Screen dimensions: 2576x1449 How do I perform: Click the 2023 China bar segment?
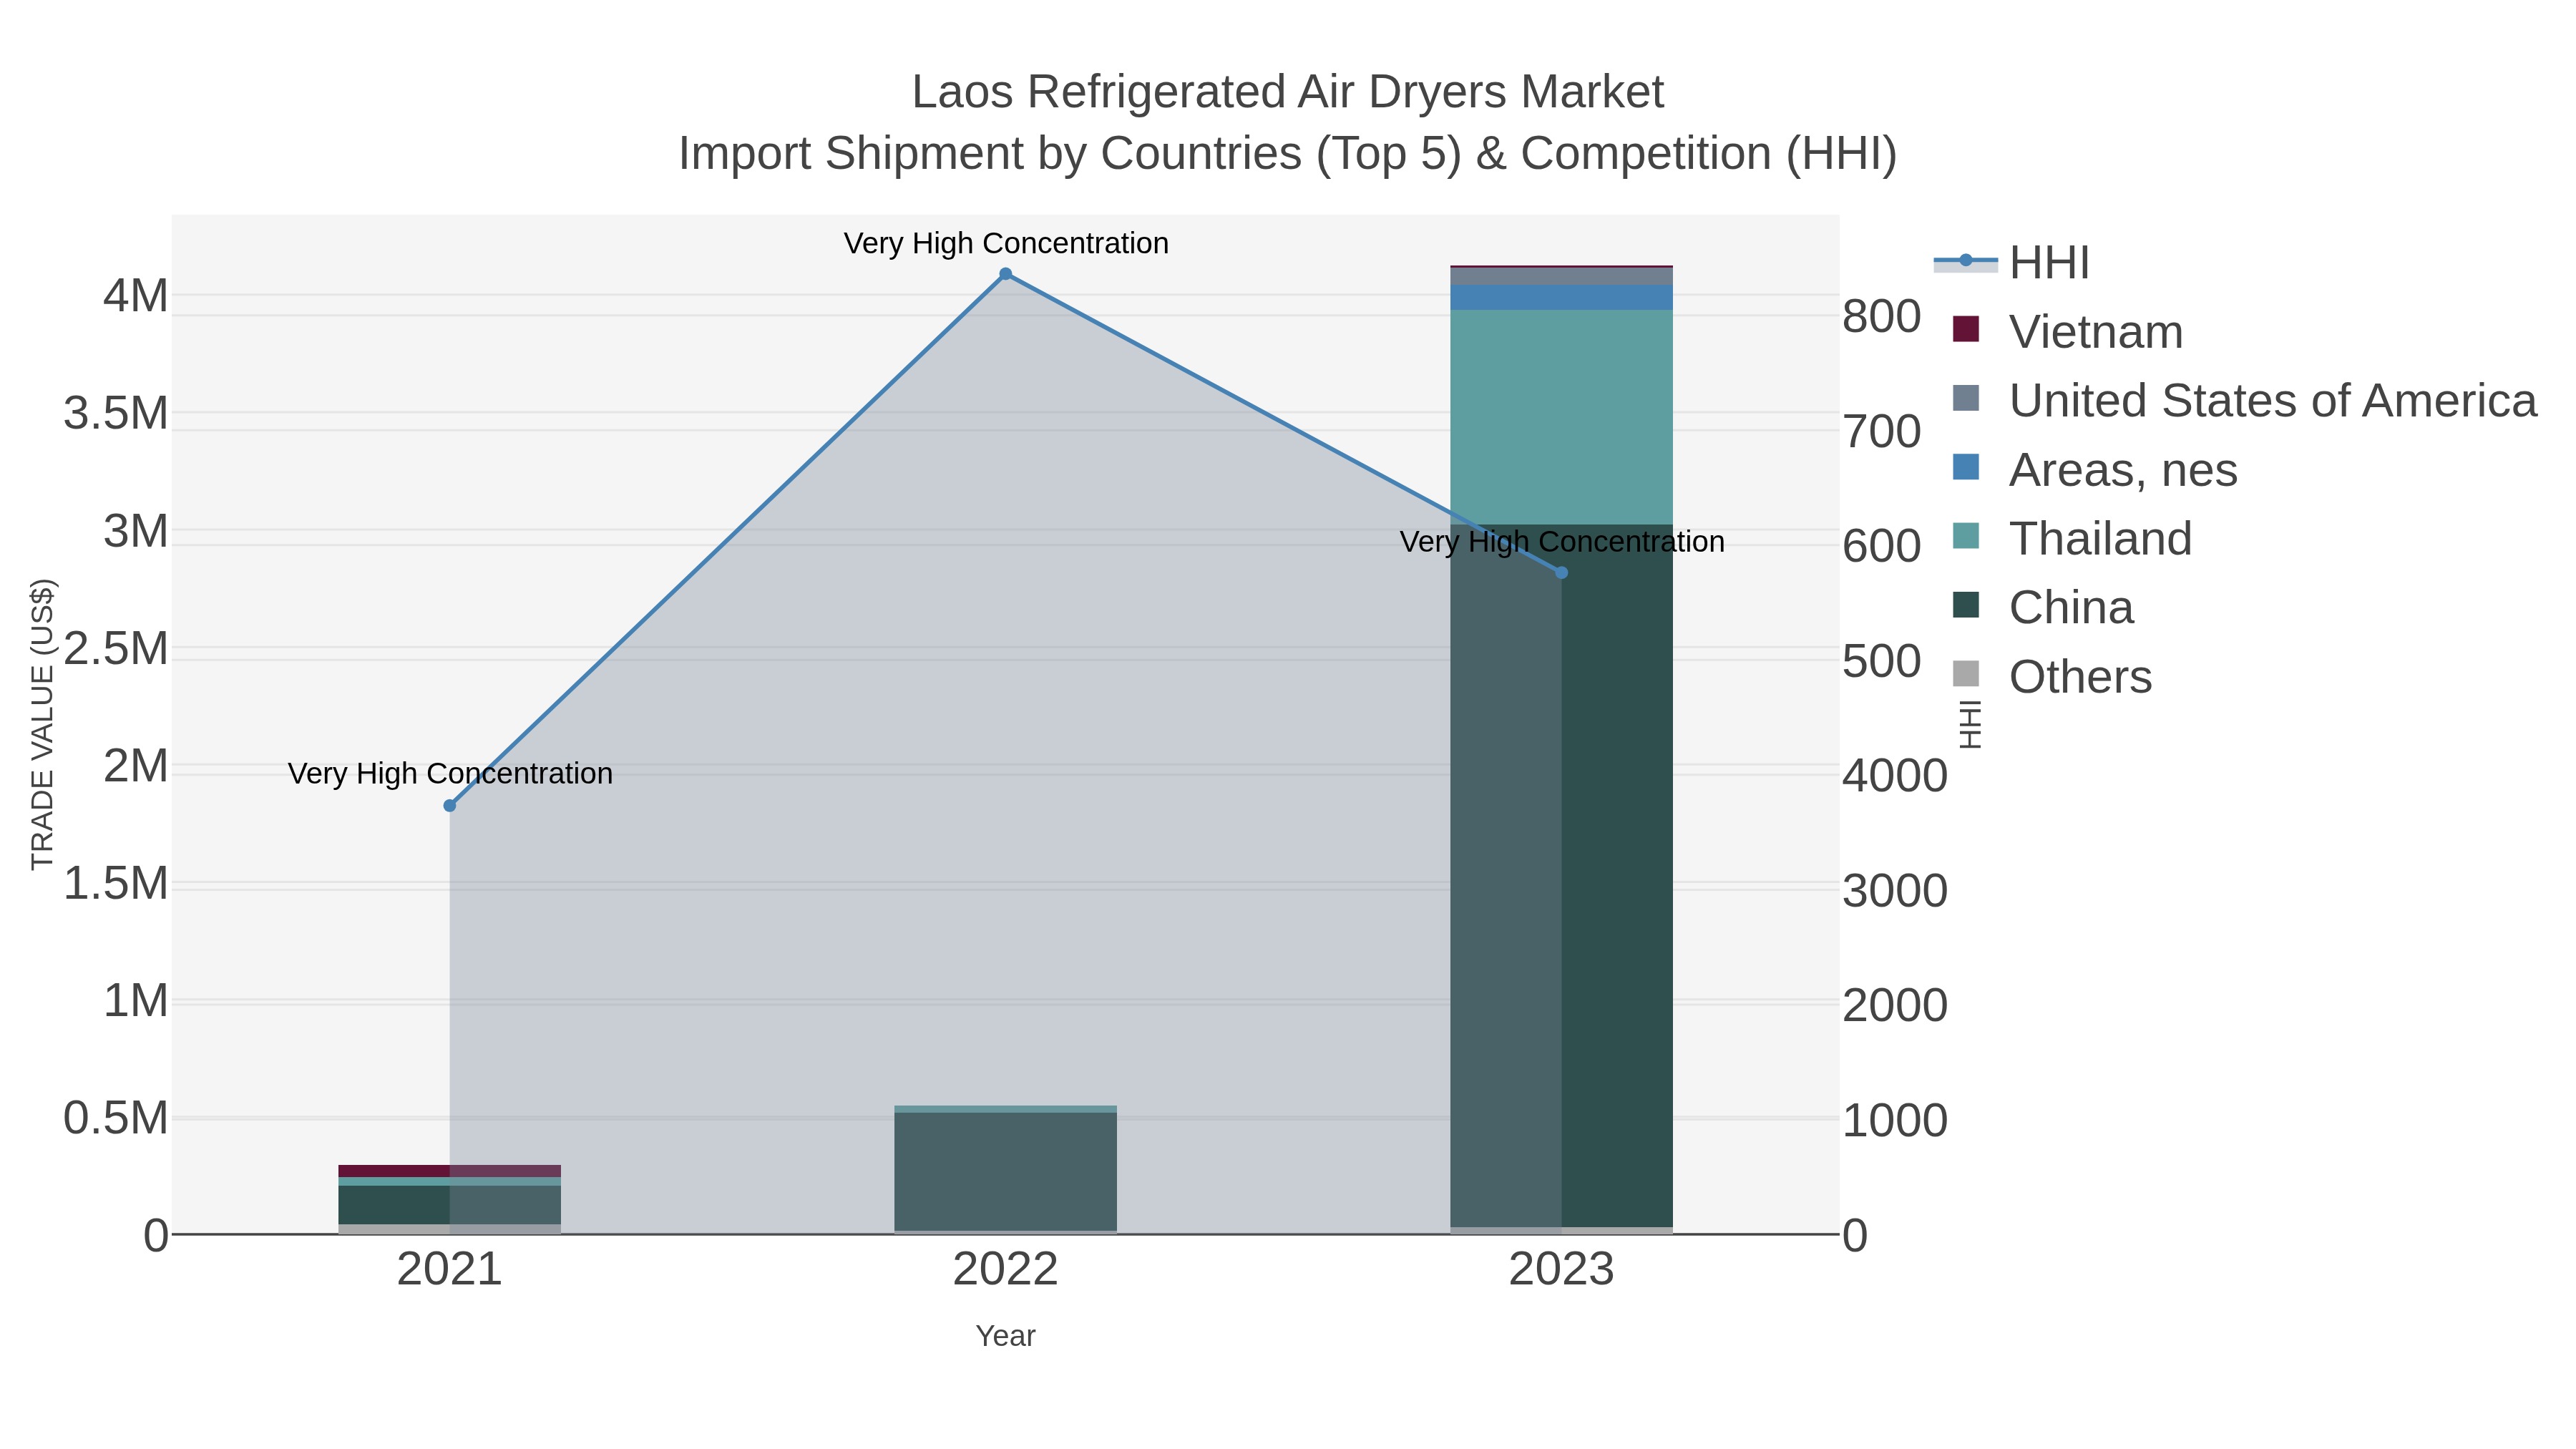1562,876
